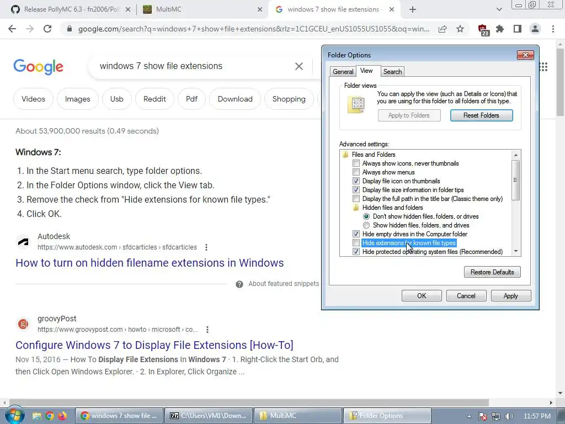Switch to the MultiMC browser tab
This screenshot has height=424, width=565.
(x=202, y=9)
